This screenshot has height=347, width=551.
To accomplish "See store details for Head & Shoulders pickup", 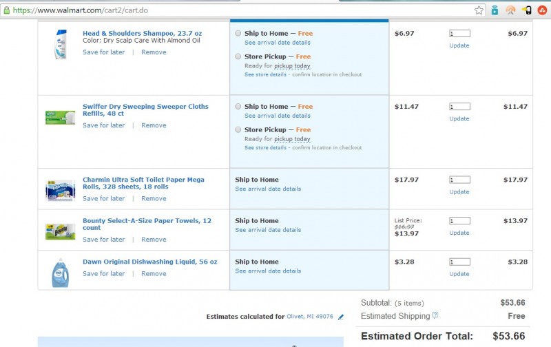I will pyautogui.click(x=265, y=74).
